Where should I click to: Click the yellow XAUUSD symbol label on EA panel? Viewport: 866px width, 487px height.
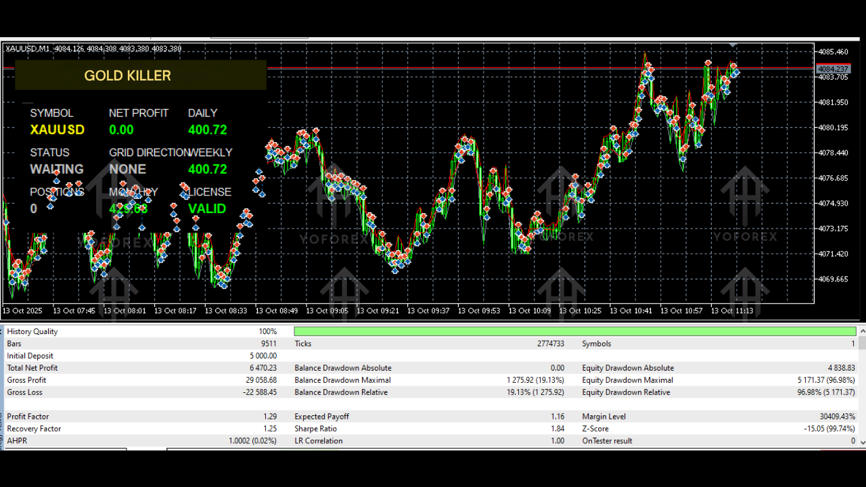point(57,130)
